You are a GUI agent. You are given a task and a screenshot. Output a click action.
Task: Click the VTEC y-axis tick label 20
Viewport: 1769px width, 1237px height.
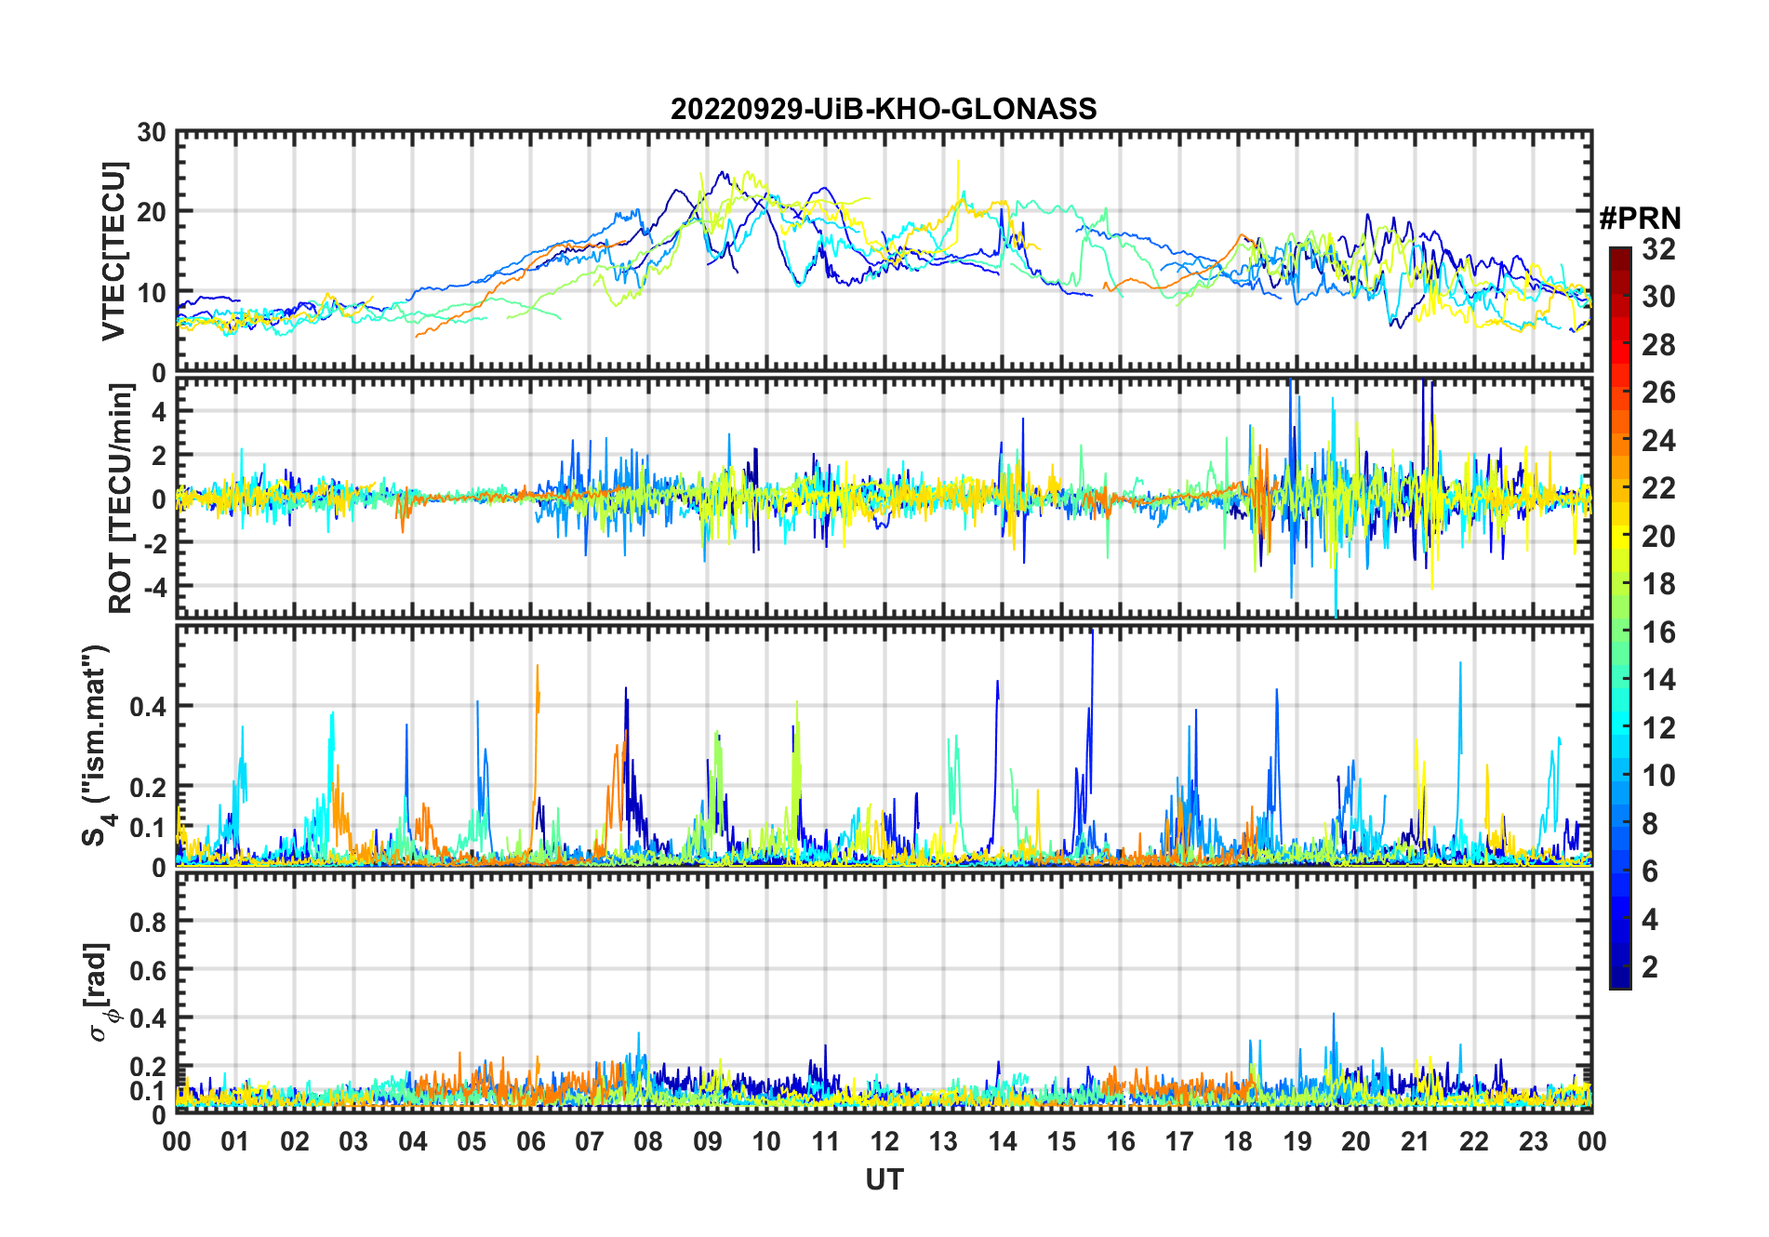point(152,212)
